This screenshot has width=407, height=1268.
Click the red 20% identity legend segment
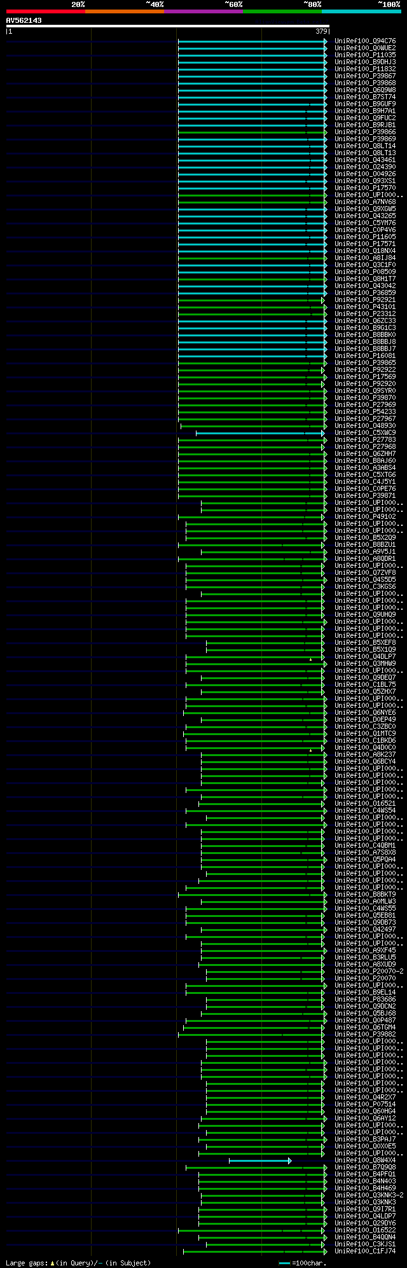pyautogui.click(x=46, y=11)
